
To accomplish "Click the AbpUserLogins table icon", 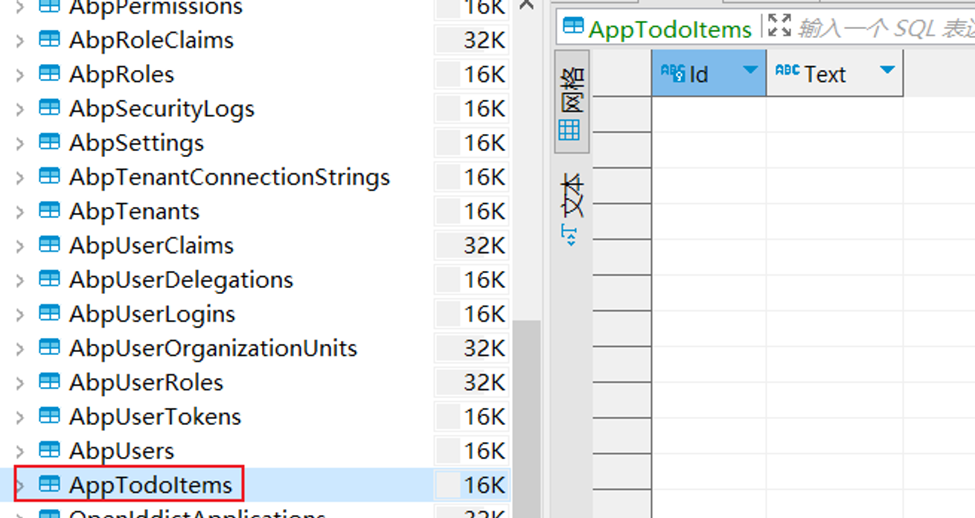I will pos(49,314).
